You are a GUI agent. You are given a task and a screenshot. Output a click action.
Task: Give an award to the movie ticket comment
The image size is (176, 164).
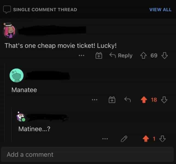[99, 55]
